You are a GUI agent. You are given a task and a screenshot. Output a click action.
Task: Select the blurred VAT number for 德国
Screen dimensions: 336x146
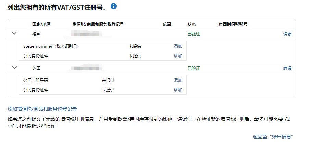click(86, 34)
